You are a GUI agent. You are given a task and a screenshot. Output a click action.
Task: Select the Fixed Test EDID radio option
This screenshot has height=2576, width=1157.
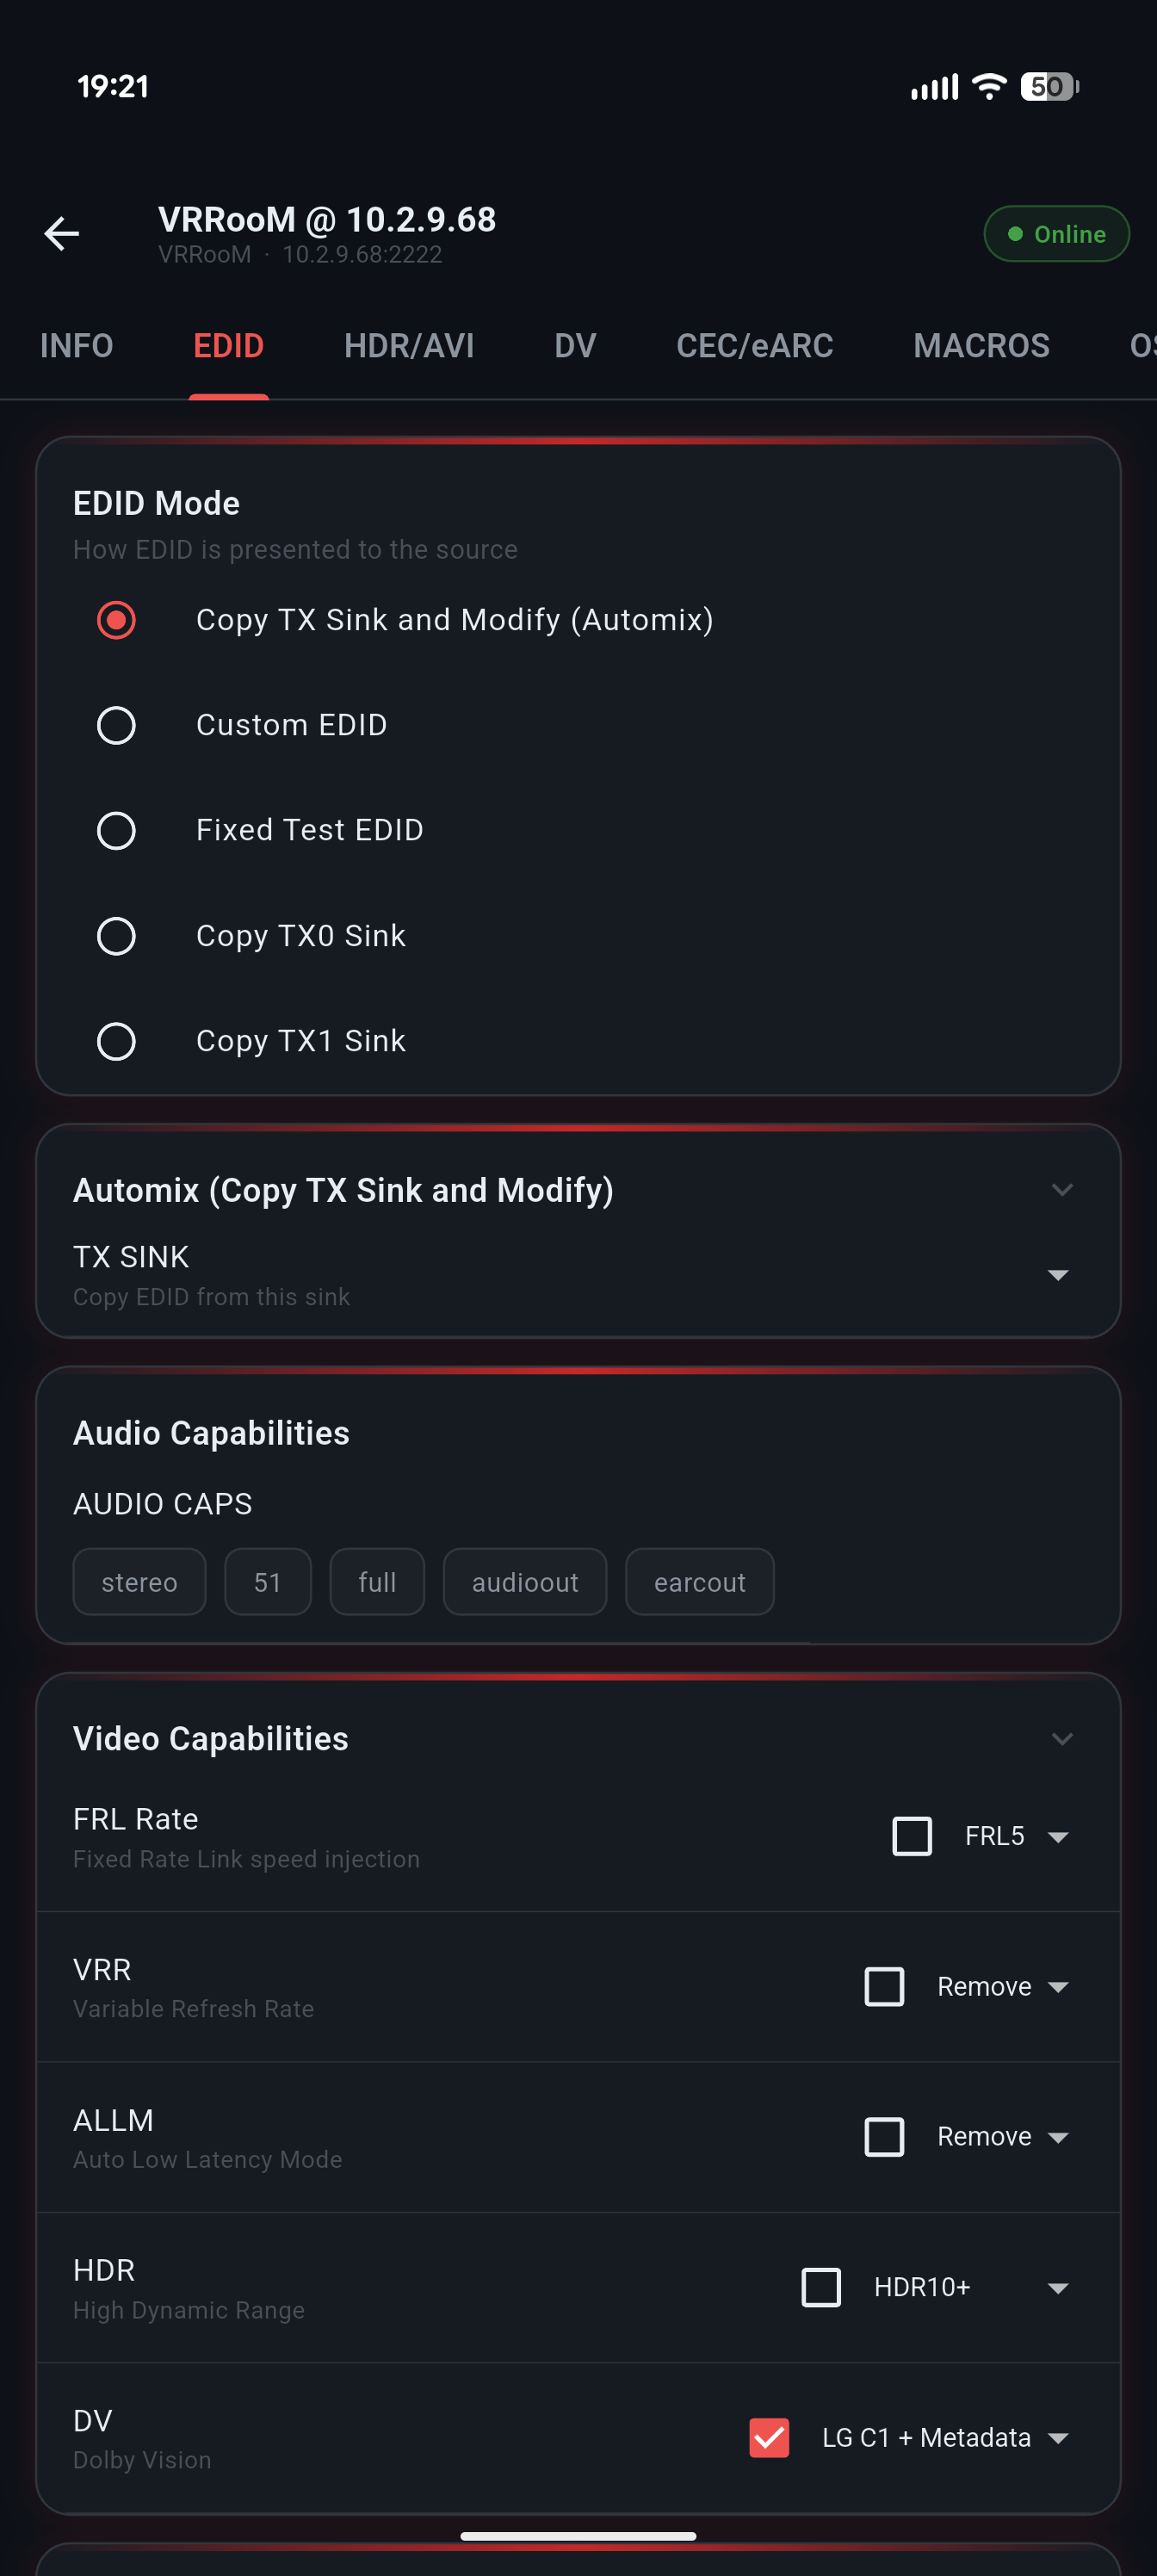(116, 830)
